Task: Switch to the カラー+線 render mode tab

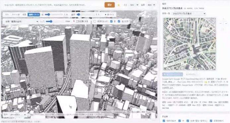Action: [16, 15]
